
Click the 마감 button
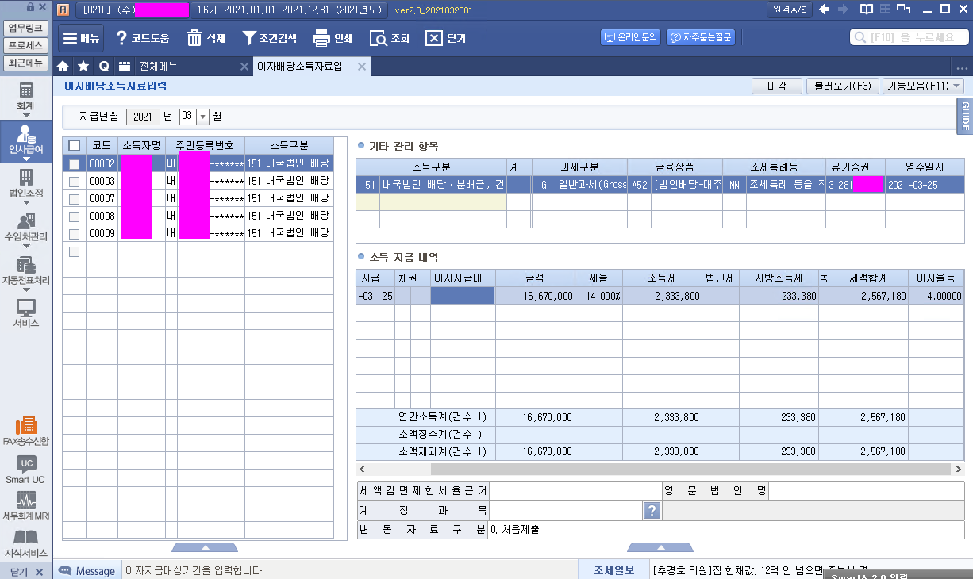pyautogui.click(x=776, y=86)
